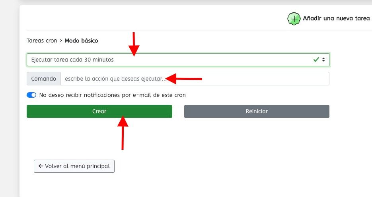Image resolution: width=372 pixels, height=197 pixels.
Task: Go back with 'Volver al menú principal'
Action: click(74, 166)
